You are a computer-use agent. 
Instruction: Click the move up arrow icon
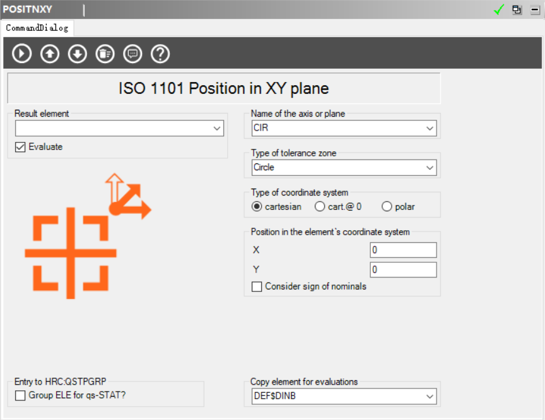pos(50,54)
